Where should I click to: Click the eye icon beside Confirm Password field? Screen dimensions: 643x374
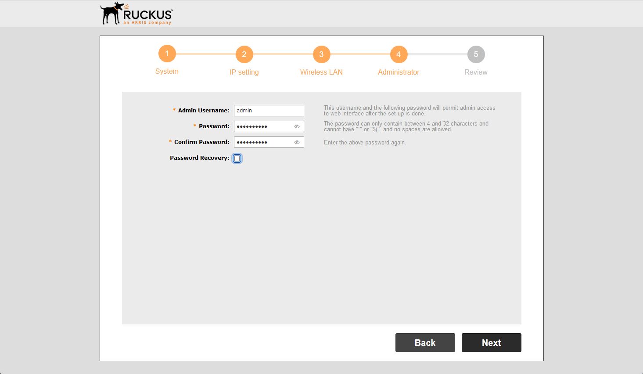(297, 142)
